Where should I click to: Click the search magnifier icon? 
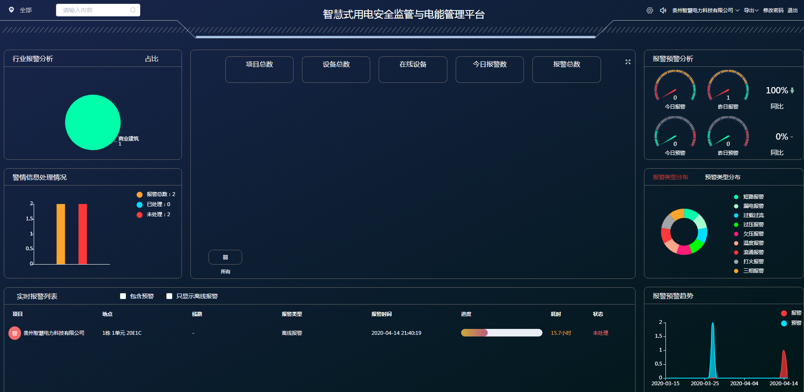pyautogui.click(x=133, y=10)
